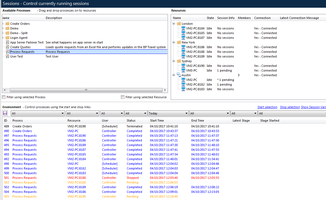Image resolution: width=326 pixels, height=200 pixels.
Task: Open the Latest Stage filter dropdown
Action: [x=244, y=113]
